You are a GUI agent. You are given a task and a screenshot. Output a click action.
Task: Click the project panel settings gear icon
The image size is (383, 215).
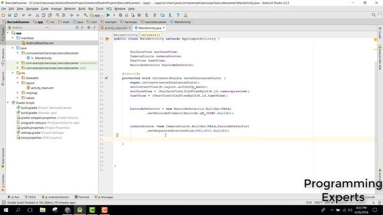(x=89, y=27)
